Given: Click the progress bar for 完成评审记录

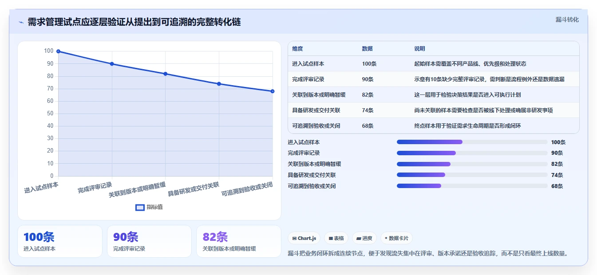Looking at the screenshot, I should coord(472,153).
